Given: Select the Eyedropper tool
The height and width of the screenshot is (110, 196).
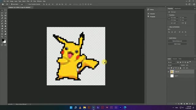Looking at the screenshot, I should (x=2, y=18).
